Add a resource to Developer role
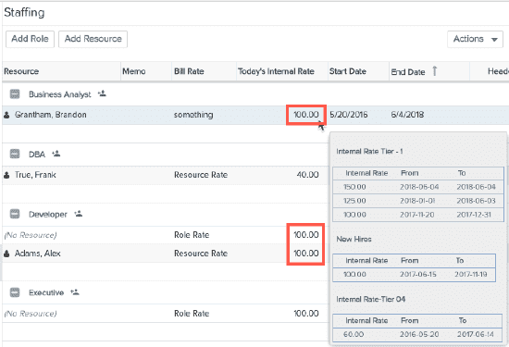Image resolution: width=509 pixels, height=347 pixels. [x=79, y=214]
